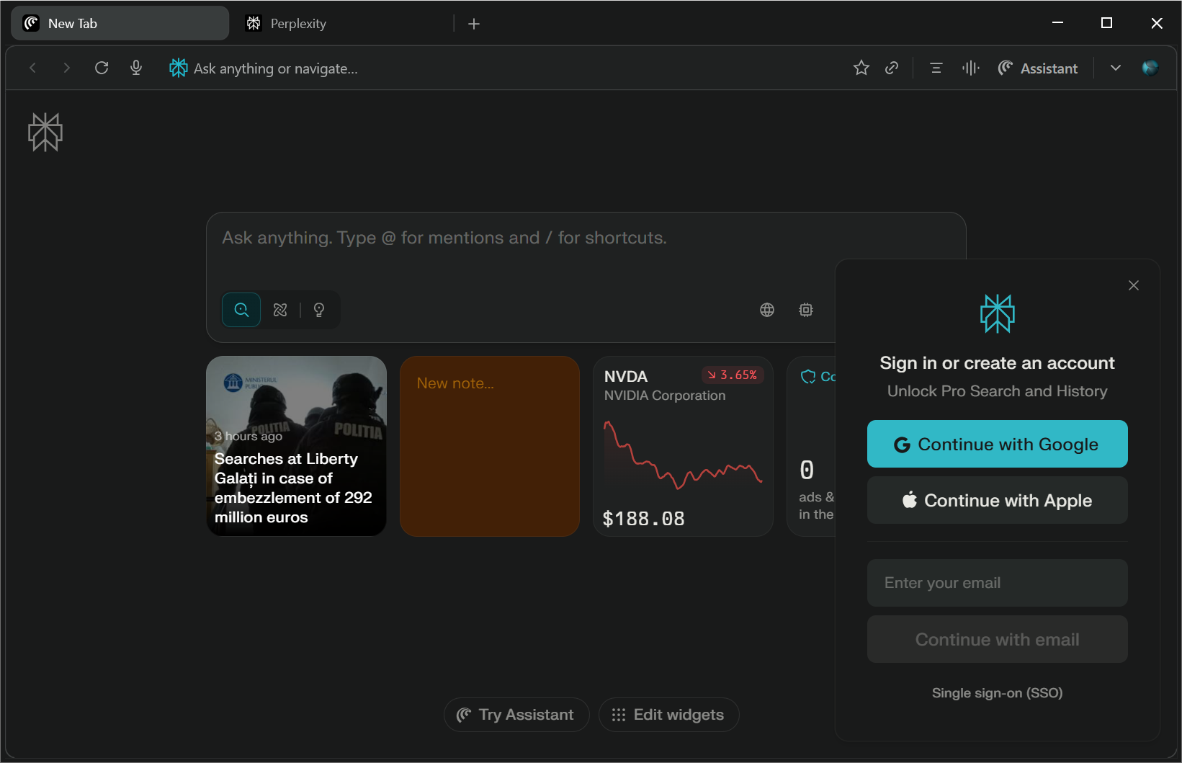Click the Perplexity logo in the sidebar
The image size is (1182, 763).
click(45, 133)
